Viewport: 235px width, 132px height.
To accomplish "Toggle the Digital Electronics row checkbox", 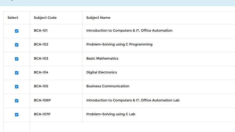I will coord(17,73).
